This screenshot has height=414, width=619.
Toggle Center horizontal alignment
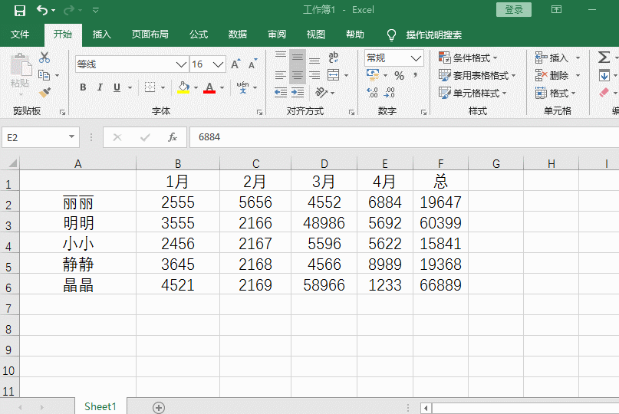(x=298, y=75)
